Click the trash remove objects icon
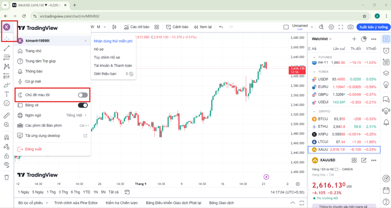The height and width of the screenshot is (208, 391). (x=7, y=177)
